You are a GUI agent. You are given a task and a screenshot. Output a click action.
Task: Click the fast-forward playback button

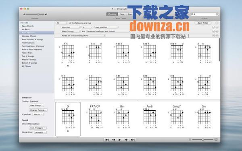coord(126,140)
